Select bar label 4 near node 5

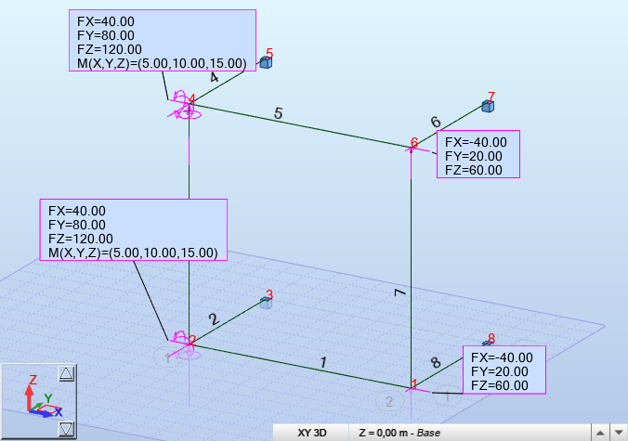(x=215, y=77)
